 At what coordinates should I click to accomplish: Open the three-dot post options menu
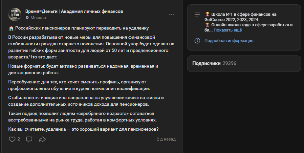pyautogui.click(x=172, y=14)
